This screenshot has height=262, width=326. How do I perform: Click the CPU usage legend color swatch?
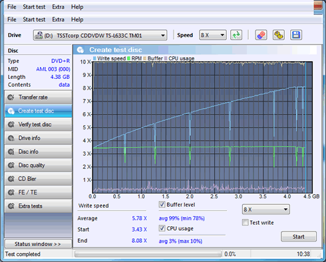[166, 58]
